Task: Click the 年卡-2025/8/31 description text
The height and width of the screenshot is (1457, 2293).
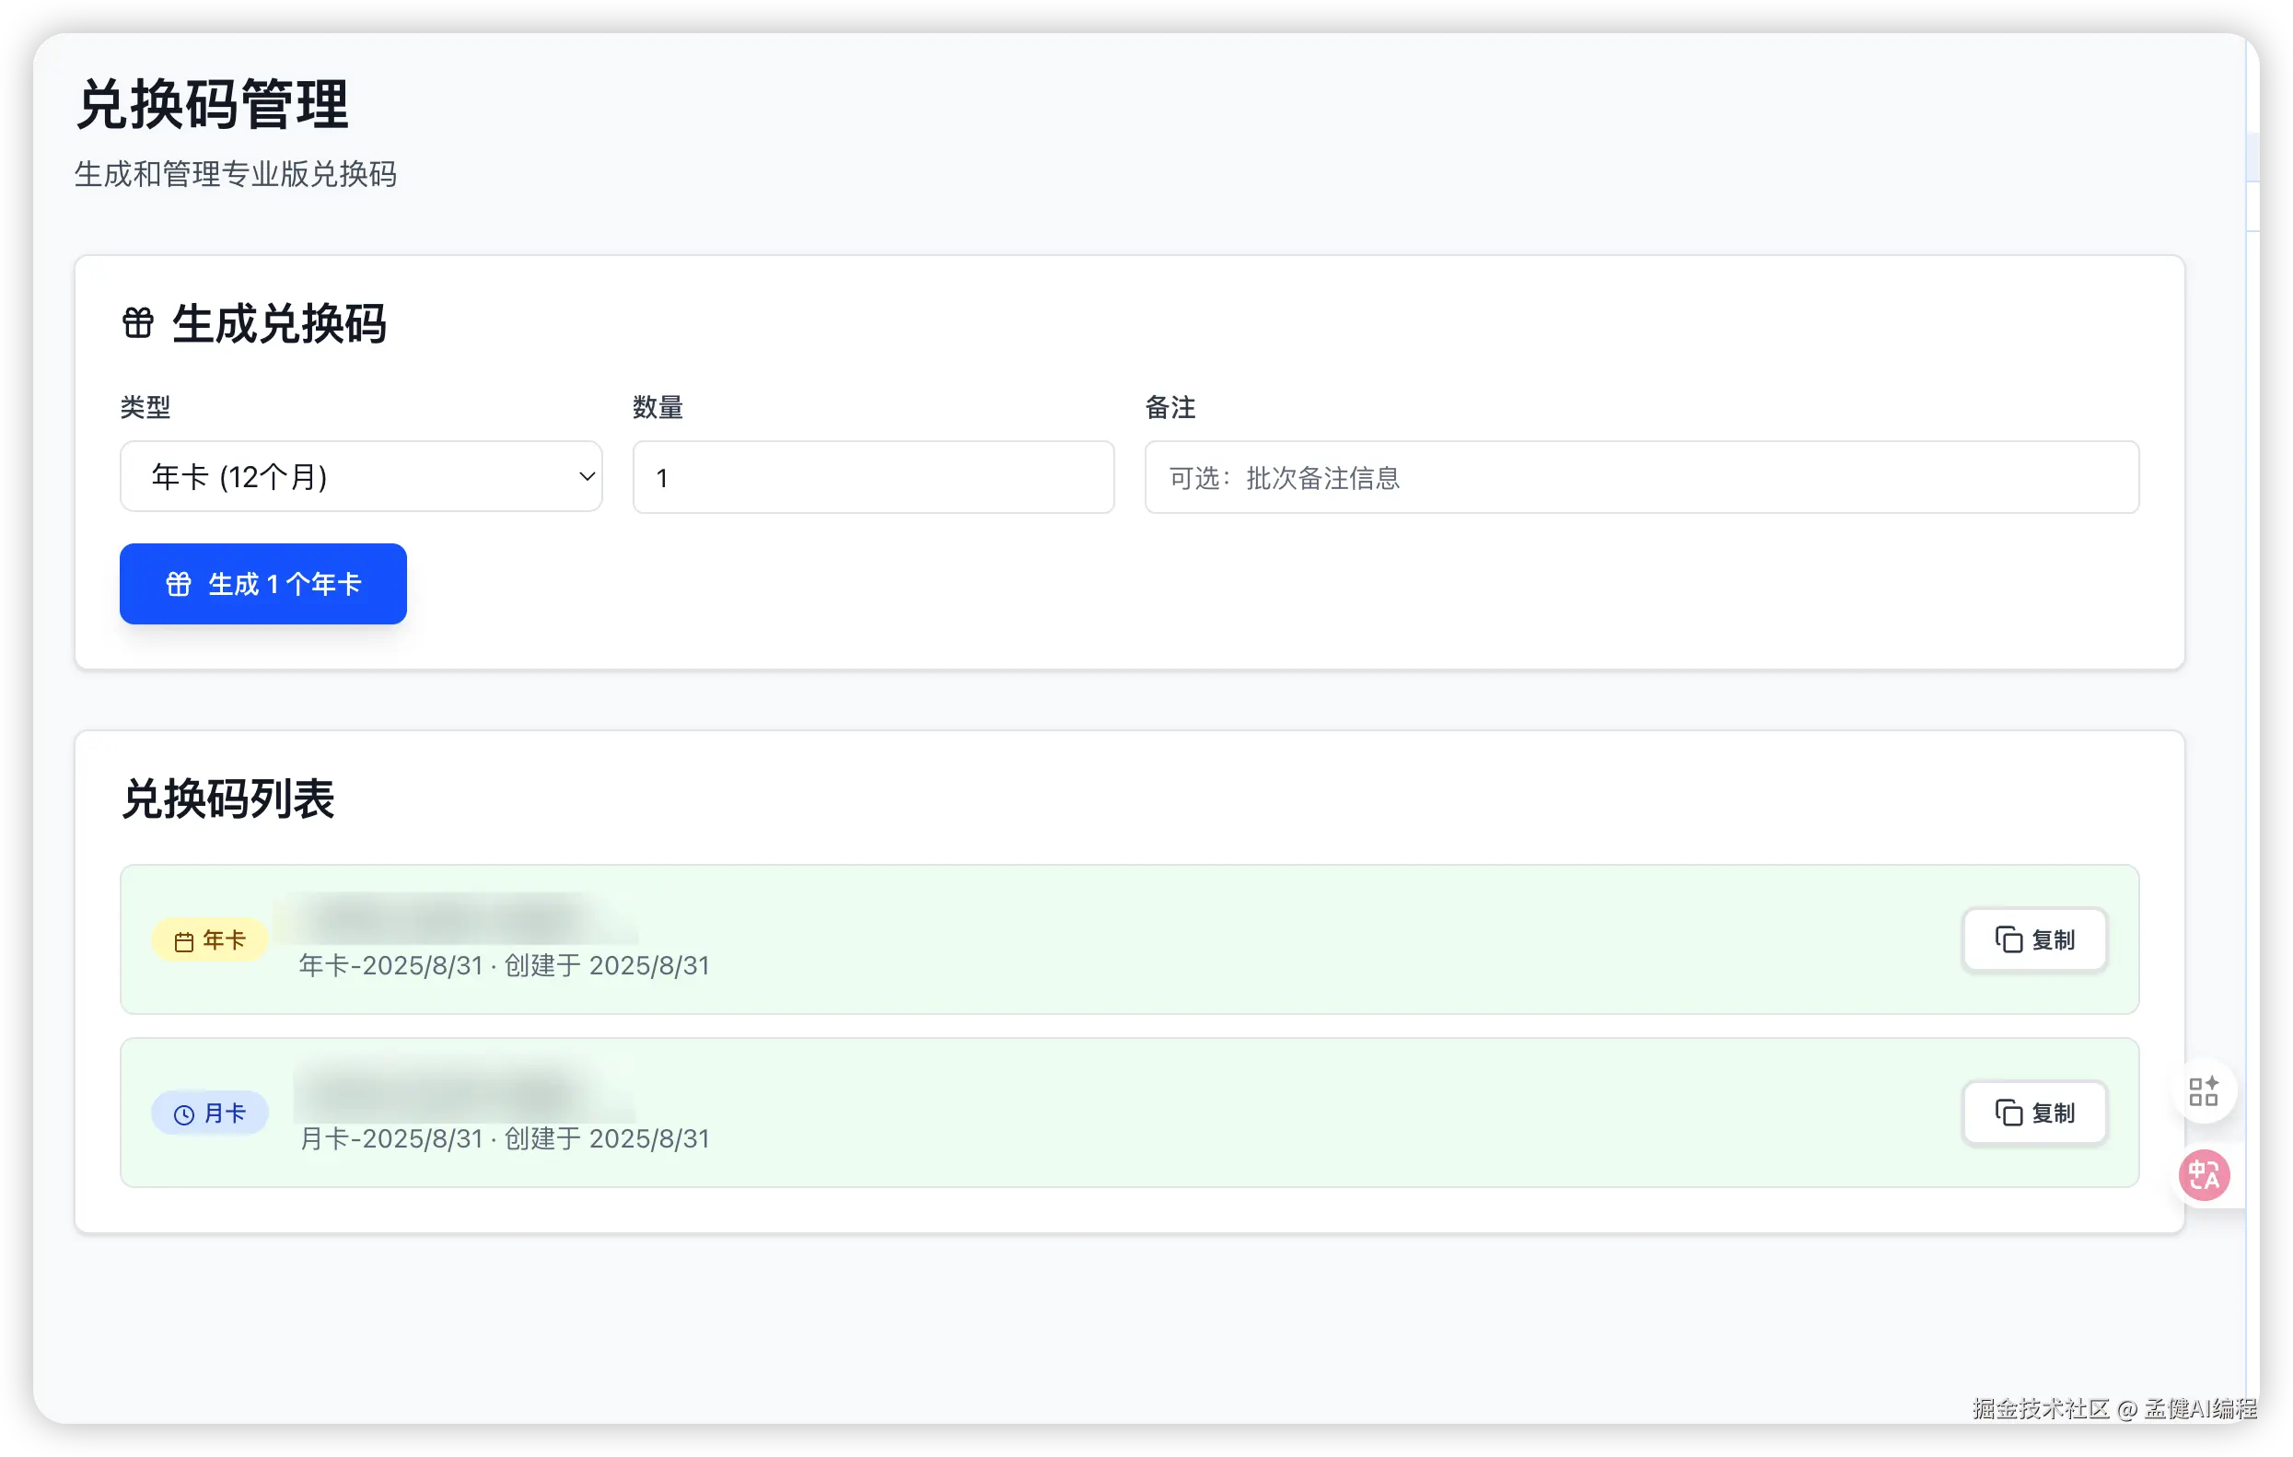Action: (390, 965)
